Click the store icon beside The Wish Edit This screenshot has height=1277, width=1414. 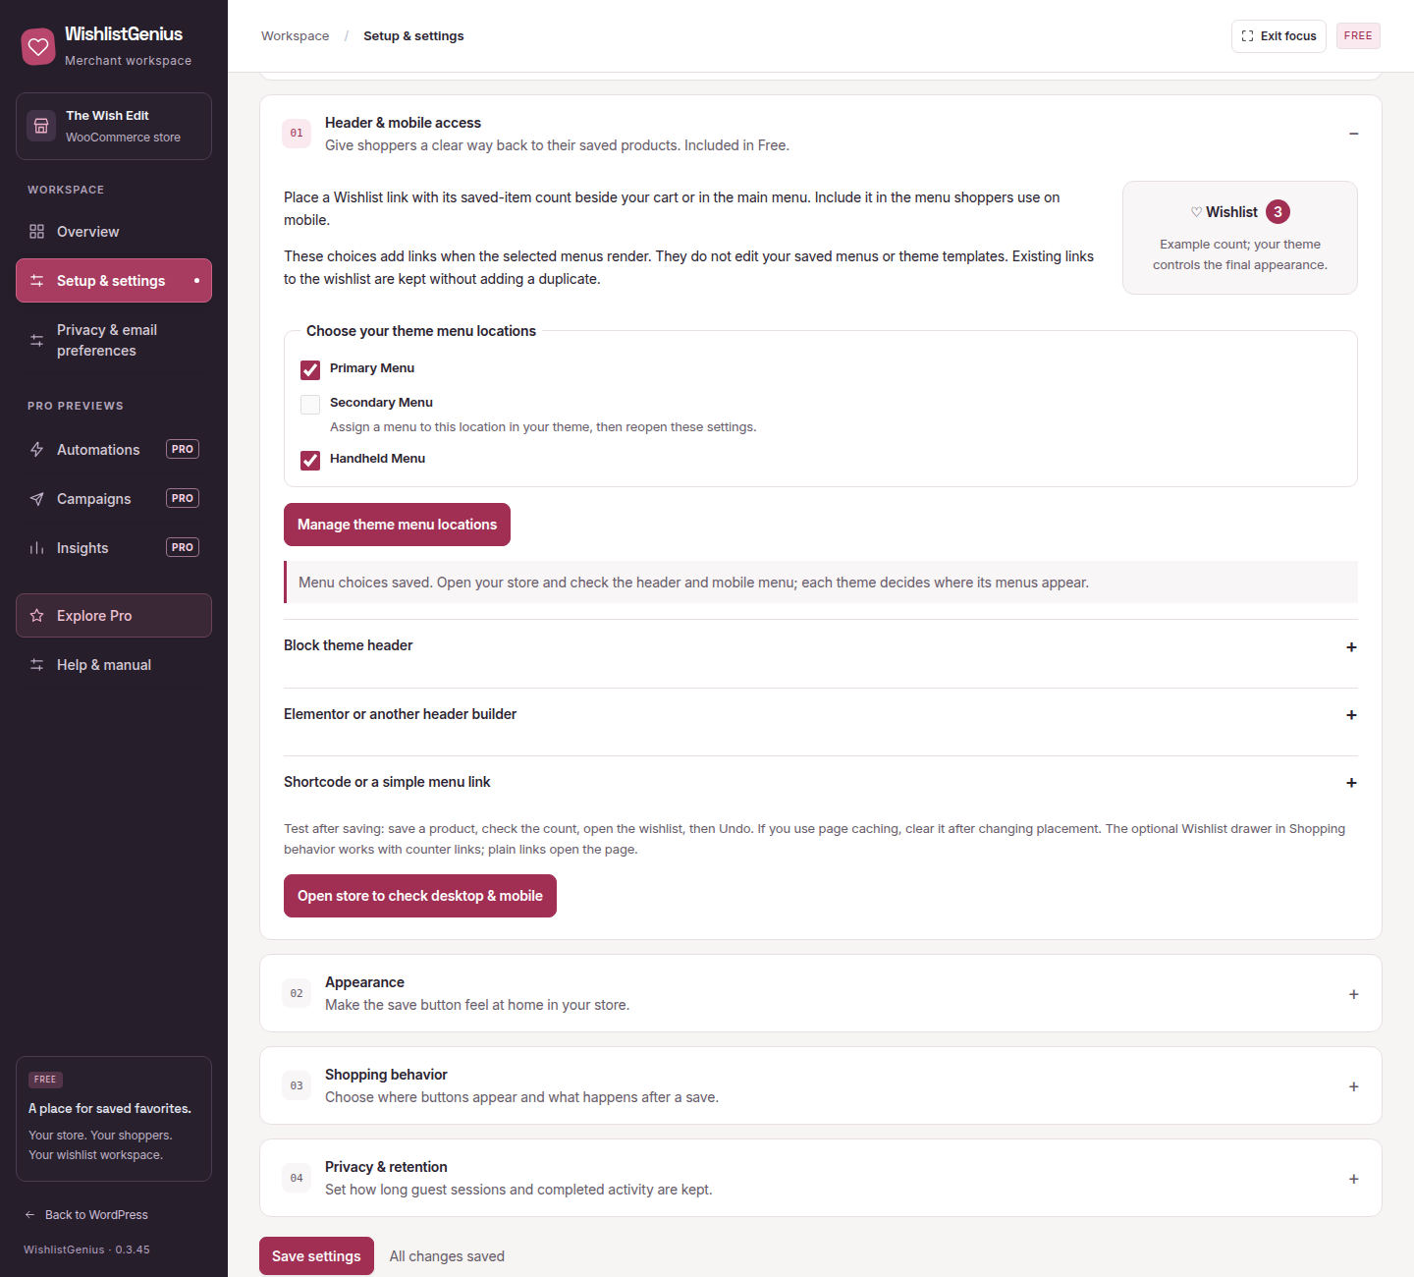pos(41,126)
